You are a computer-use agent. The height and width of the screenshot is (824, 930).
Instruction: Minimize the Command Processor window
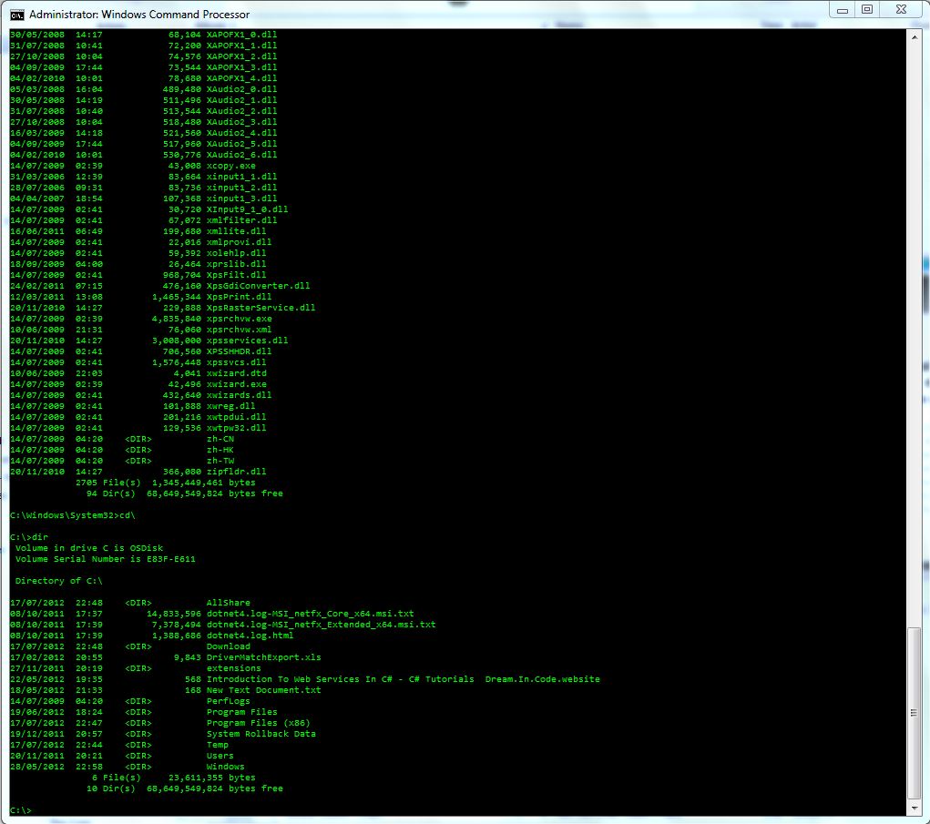(843, 10)
